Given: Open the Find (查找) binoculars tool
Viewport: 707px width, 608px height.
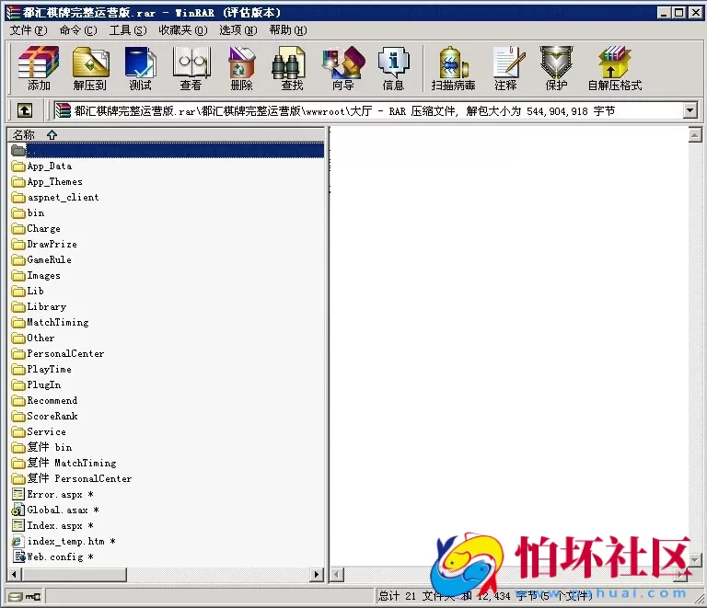Looking at the screenshot, I should tap(292, 68).
